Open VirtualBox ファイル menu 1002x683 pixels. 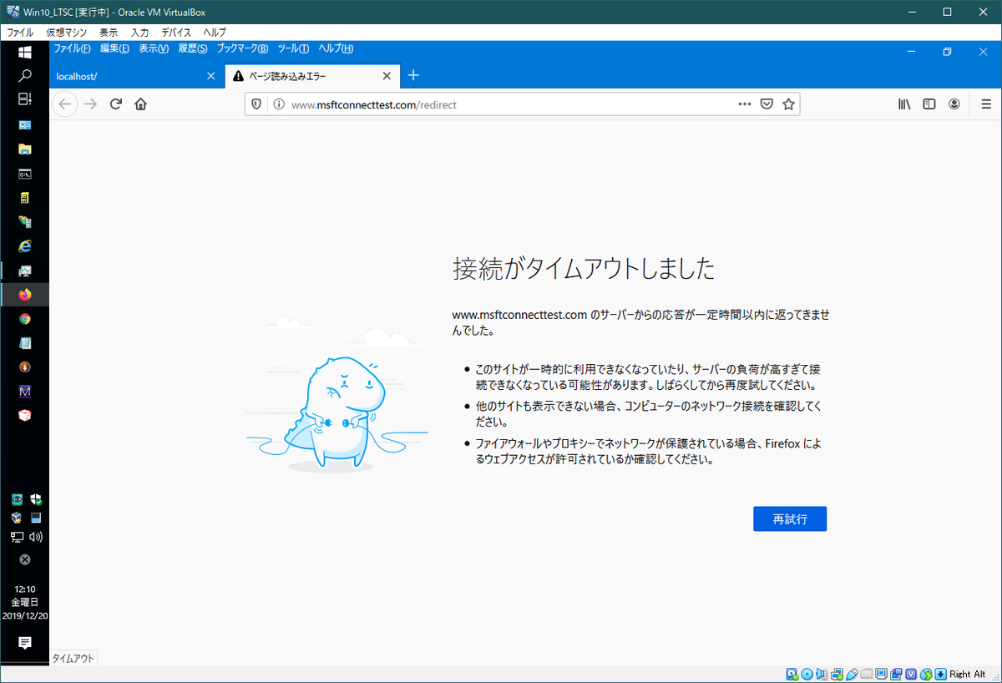point(20,33)
